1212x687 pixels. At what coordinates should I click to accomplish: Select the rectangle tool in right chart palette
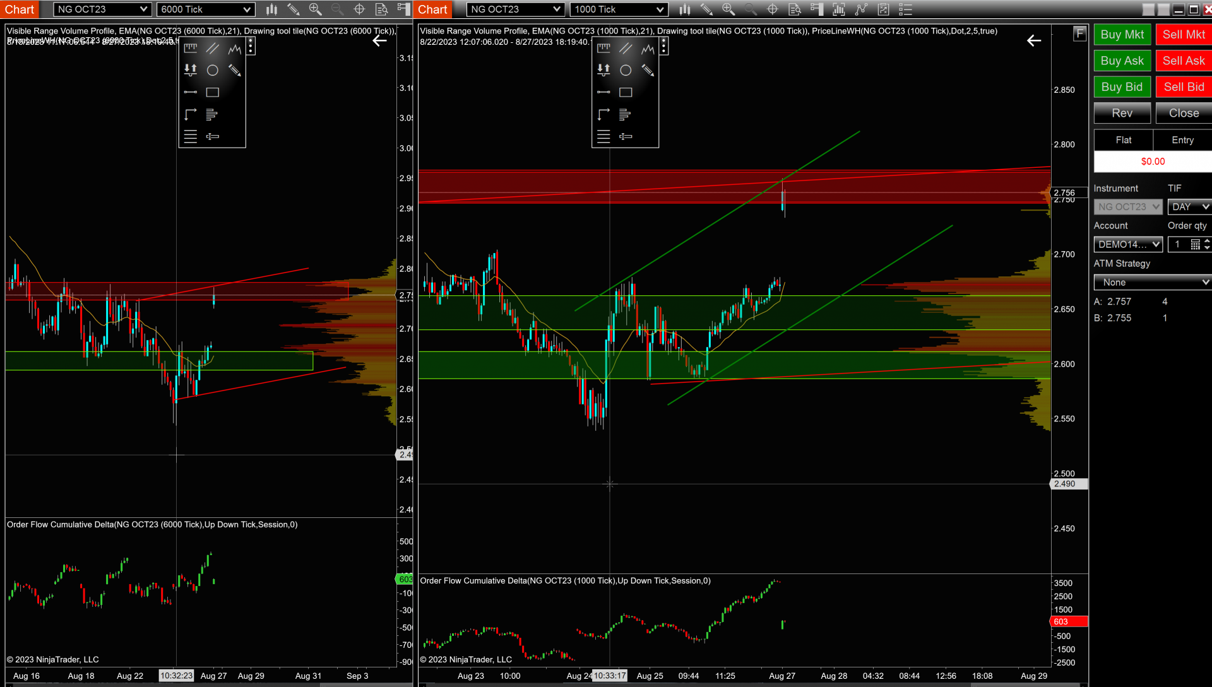pos(626,92)
